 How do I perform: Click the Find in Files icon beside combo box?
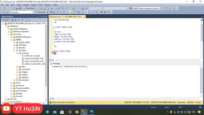130,9
